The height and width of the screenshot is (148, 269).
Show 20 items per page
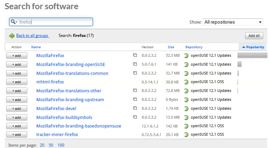pyautogui.click(x=42, y=145)
